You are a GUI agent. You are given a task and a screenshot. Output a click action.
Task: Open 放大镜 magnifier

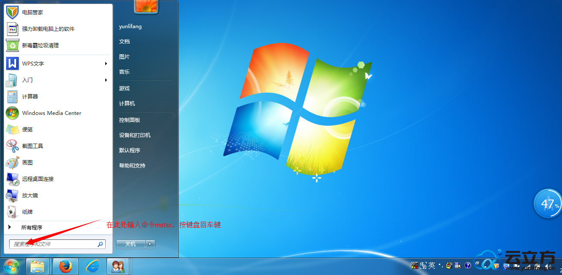coord(58,195)
